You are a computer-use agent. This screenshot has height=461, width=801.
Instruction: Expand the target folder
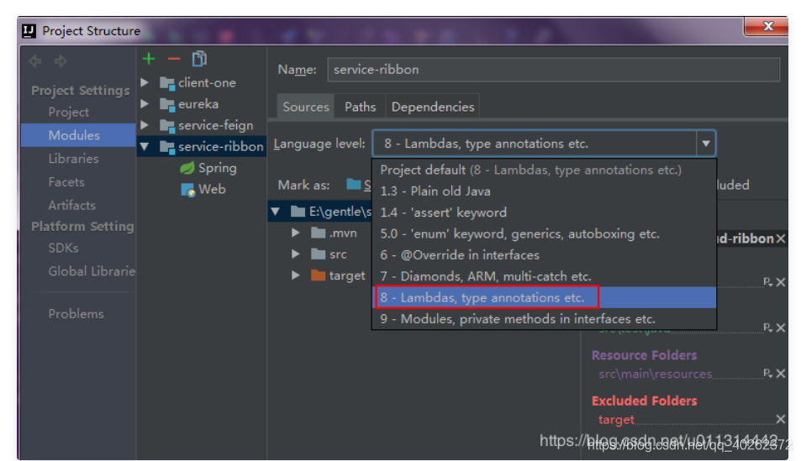coord(295,275)
